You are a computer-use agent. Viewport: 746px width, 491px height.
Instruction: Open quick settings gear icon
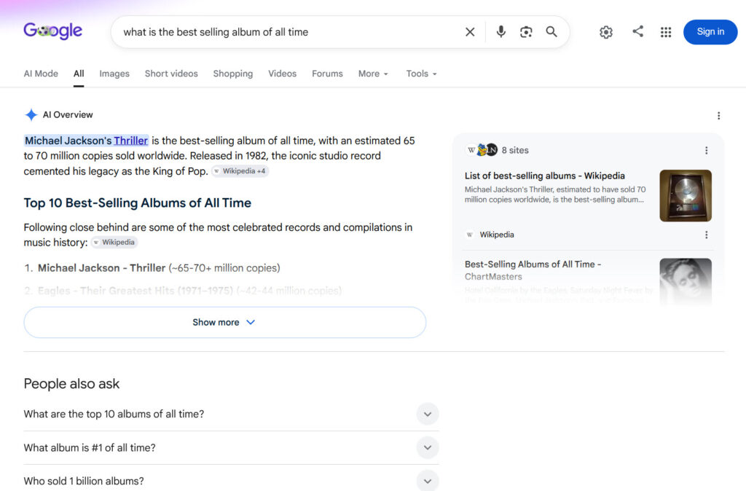605,32
